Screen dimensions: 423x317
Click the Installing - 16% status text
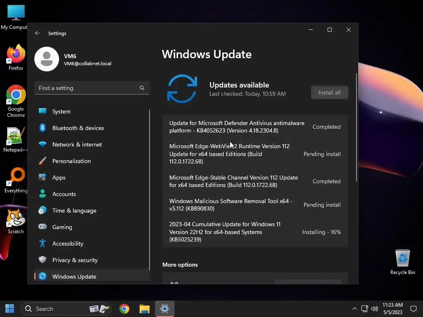tap(321, 232)
